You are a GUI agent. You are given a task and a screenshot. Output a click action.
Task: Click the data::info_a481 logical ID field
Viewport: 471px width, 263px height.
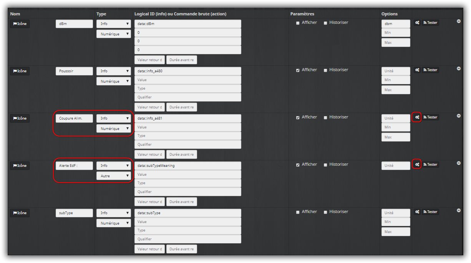(x=187, y=118)
